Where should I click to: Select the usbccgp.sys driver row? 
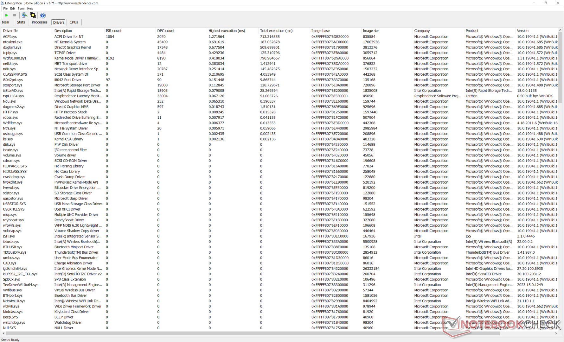coord(280,134)
